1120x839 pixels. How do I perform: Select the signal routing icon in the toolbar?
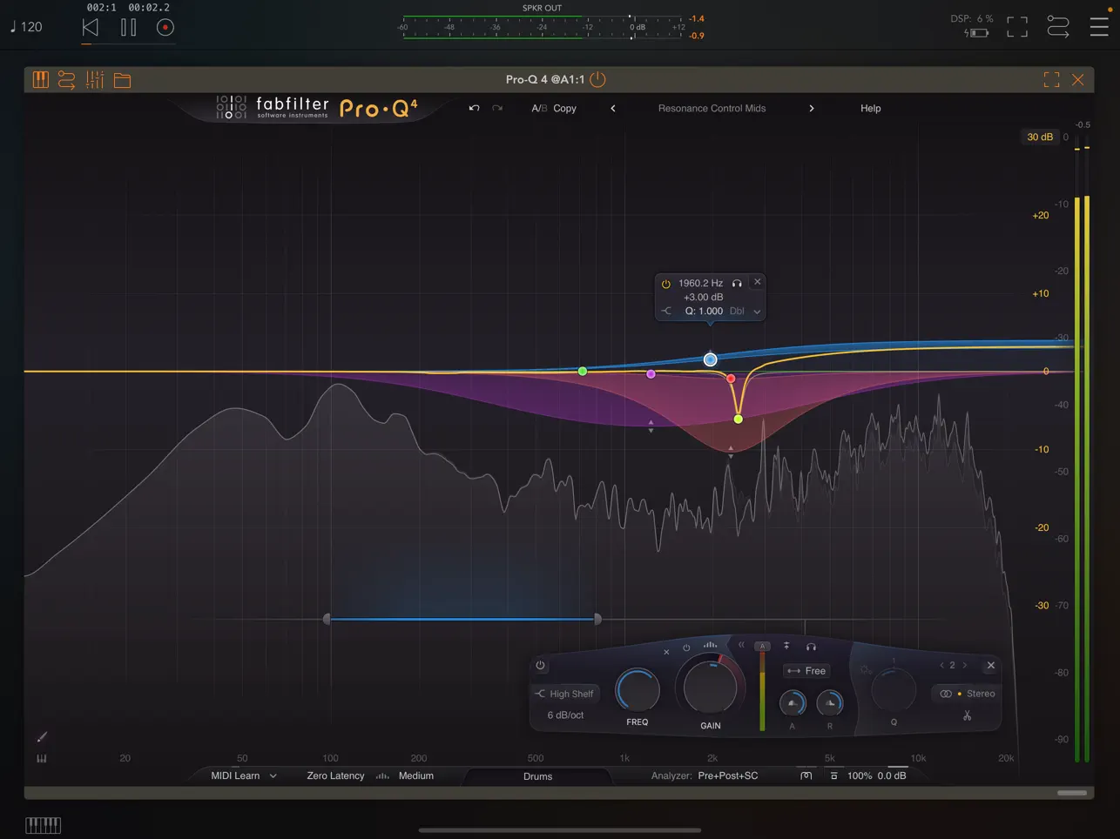67,79
